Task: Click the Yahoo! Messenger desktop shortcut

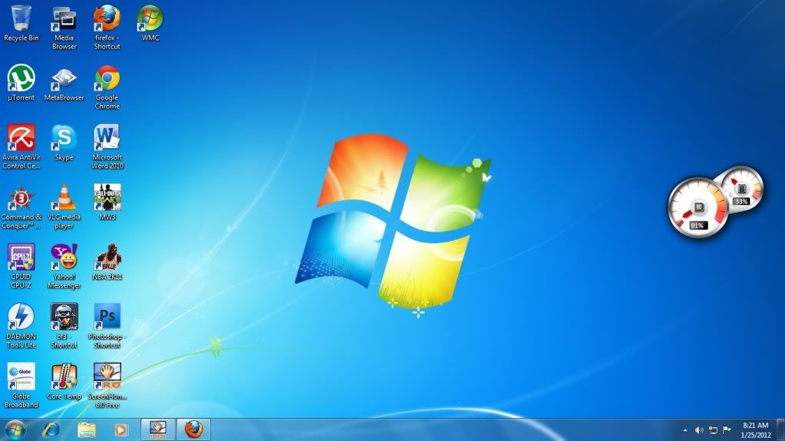Action: click(x=64, y=257)
